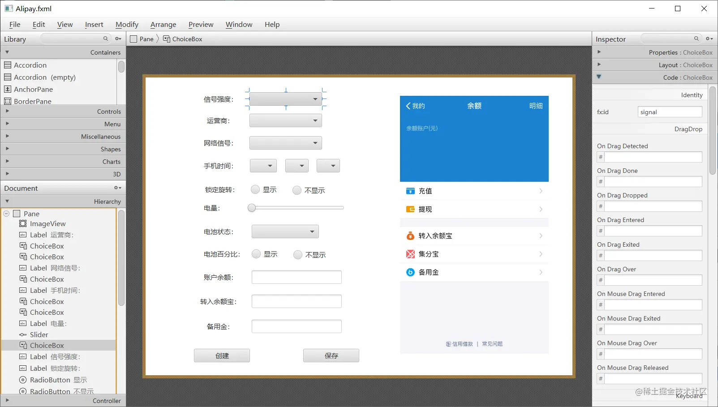The height and width of the screenshot is (407, 718).
Task: Click the 信用借款 link
Action: point(459,344)
